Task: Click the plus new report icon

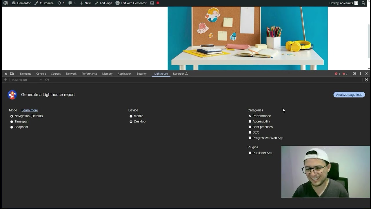Action: [x=5, y=80]
